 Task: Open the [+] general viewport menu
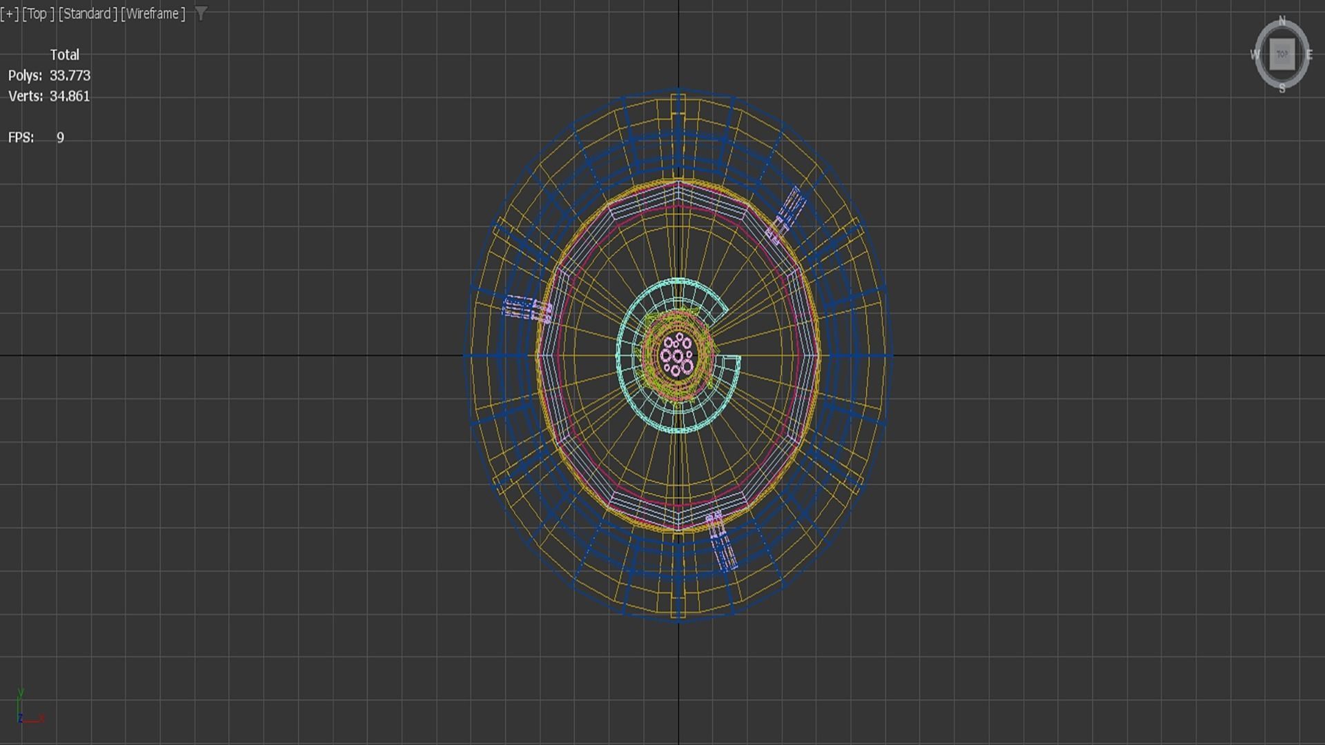click(10, 14)
